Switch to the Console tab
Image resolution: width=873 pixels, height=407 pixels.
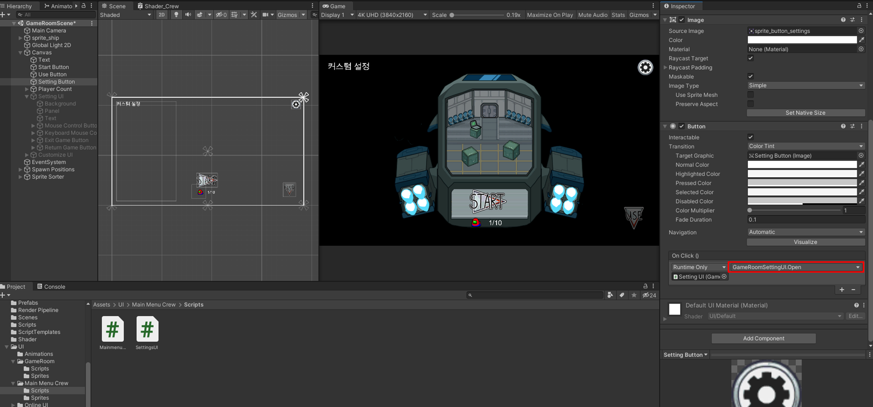pos(51,287)
